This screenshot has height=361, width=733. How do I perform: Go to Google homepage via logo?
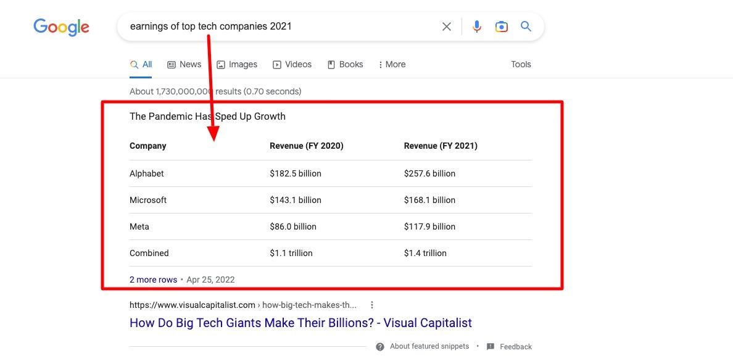coord(61,27)
